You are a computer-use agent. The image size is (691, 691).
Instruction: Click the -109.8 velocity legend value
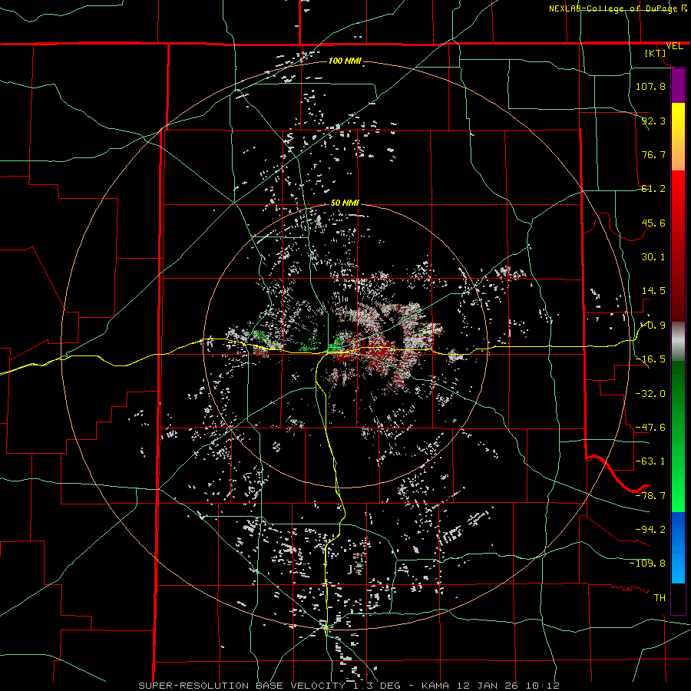[647, 564]
